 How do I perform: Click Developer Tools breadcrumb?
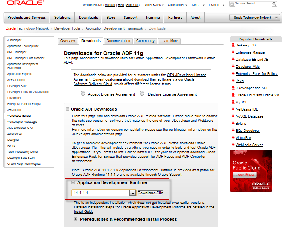tap(67, 28)
